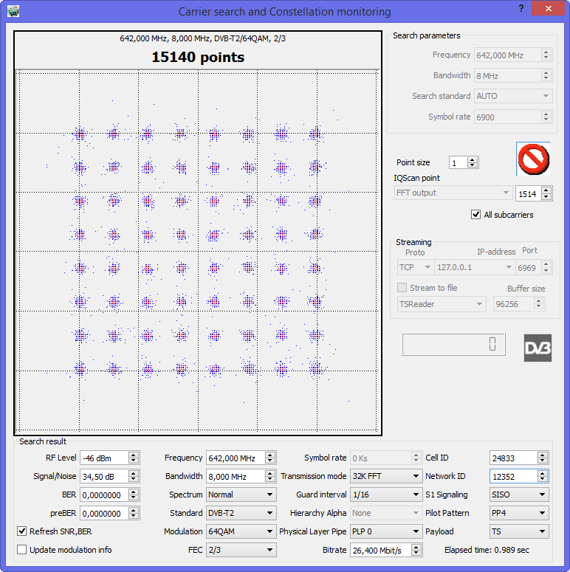This screenshot has width=570, height=572.
Task: Click the Buffer size 96256 stepper
Action: point(538,303)
